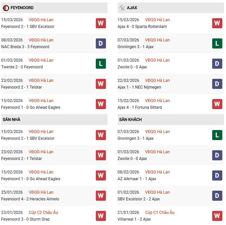
Task: Click W badge for Ajax 4-0 Sparta Rotterdam
Action: click(217, 23)
